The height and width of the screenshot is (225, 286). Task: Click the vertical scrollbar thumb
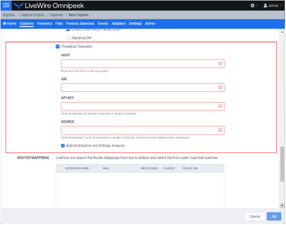[283, 164]
